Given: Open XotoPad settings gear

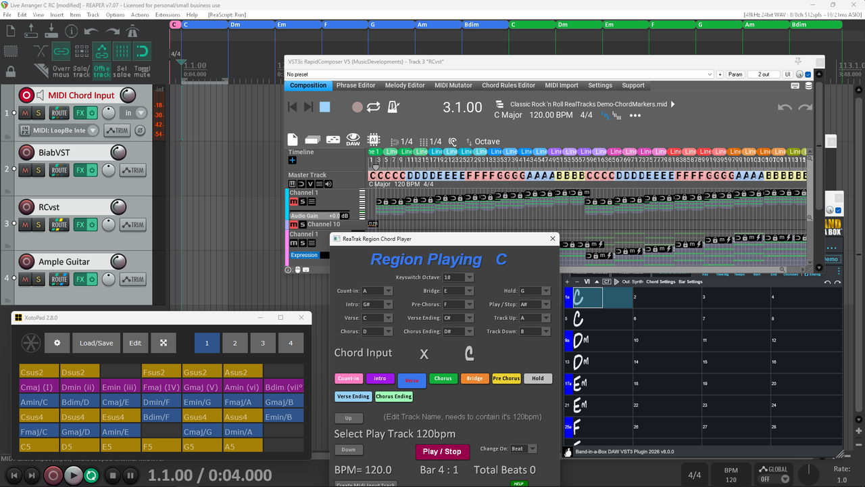Looking at the screenshot, I should coord(57,343).
